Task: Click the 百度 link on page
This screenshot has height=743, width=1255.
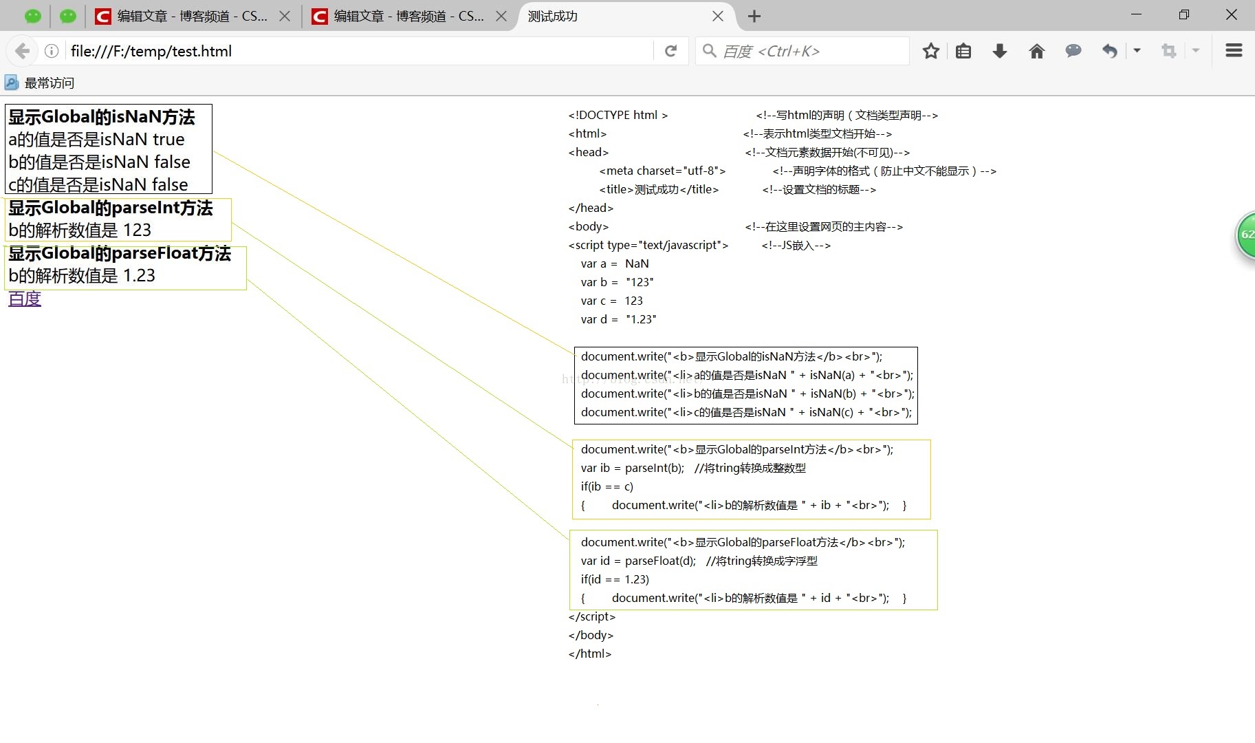Action: coord(25,299)
